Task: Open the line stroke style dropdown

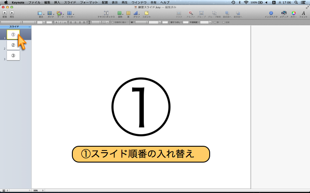Action: 142,22
